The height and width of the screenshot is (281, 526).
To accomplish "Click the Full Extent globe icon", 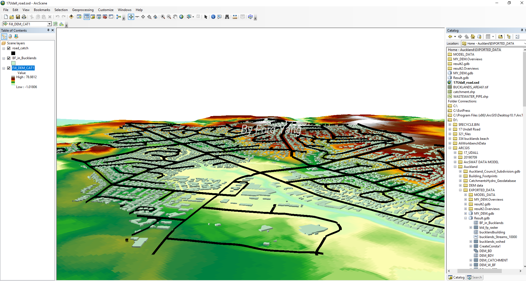I will [181, 17].
